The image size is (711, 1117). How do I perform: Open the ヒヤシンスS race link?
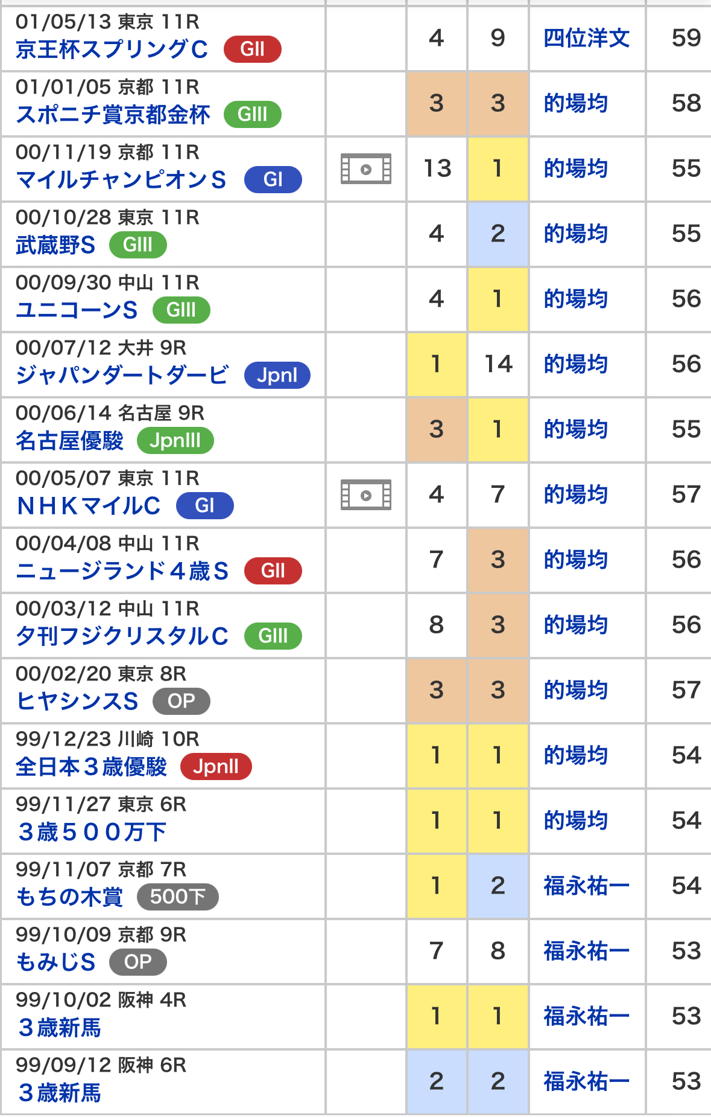pos(77,702)
